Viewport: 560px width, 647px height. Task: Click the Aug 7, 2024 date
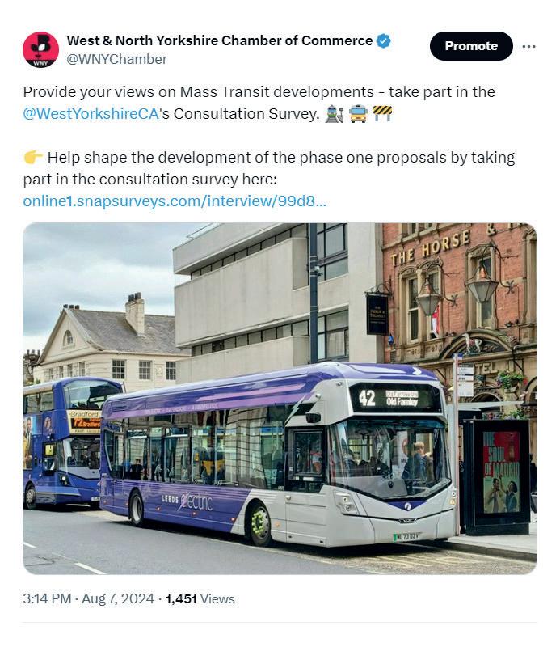pyautogui.click(x=117, y=598)
